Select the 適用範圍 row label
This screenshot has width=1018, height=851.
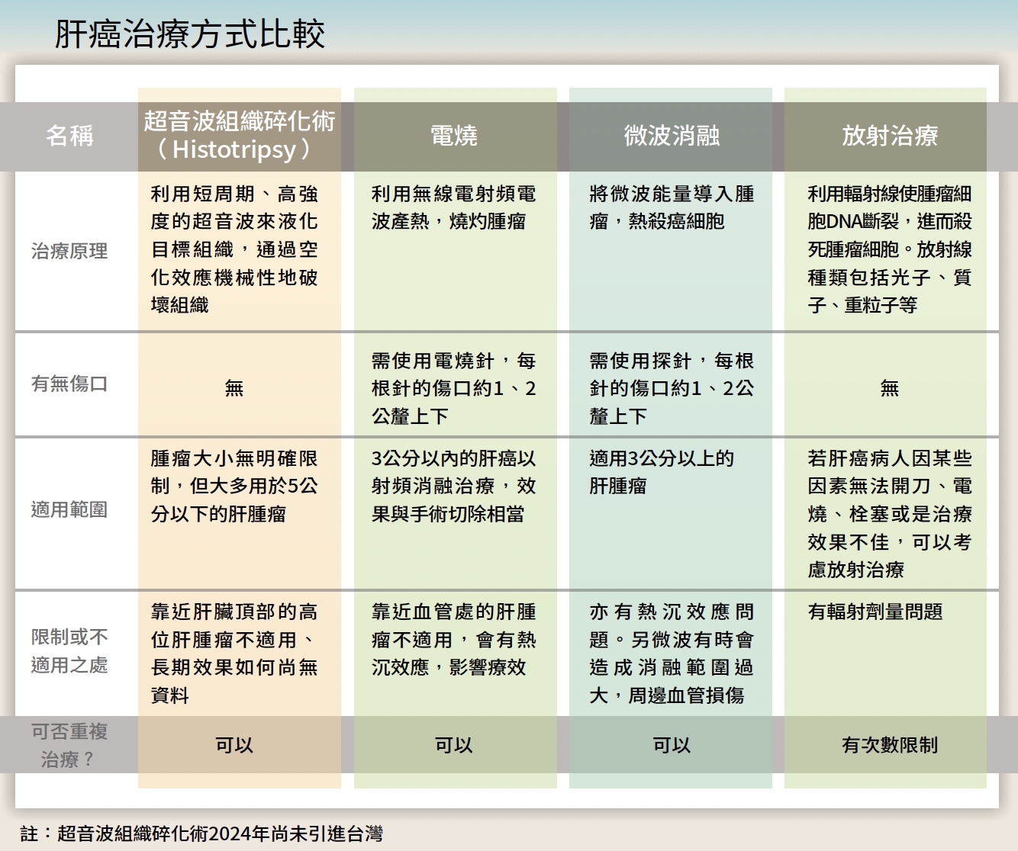(69, 509)
